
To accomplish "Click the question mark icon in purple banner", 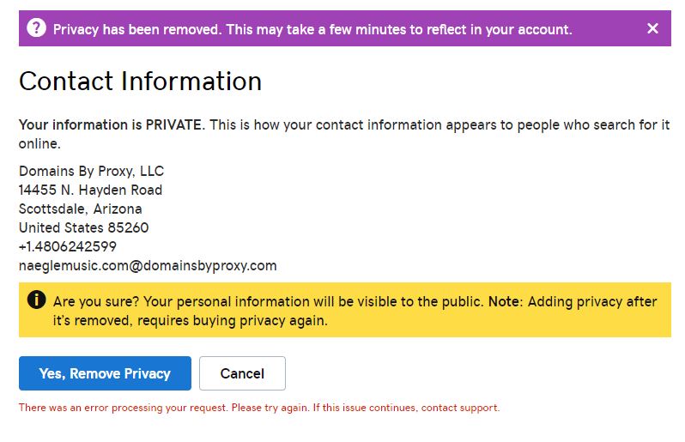I will point(36,28).
